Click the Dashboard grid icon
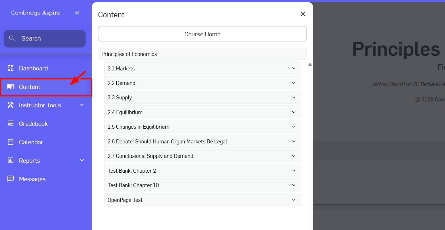The height and width of the screenshot is (230, 445). click(11, 68)
